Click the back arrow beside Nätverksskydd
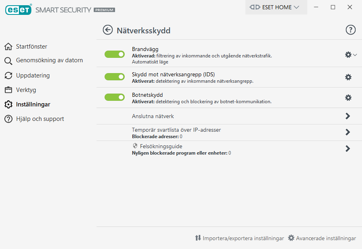362x249 pixels. (x=107, y=30)
